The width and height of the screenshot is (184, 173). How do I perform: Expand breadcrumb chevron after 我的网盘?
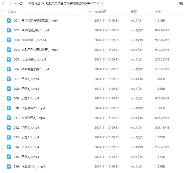(43, 3)
